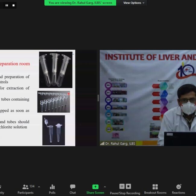Screen dimensions: 196x196
Task: Click the PCR strip tubes image on slide
Action: (54, 102)
